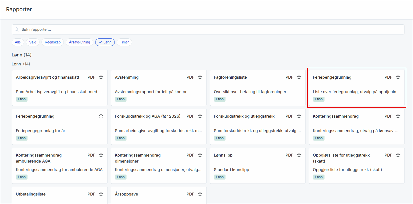
Task: Mark Fagforeningsliste as favorite with star
Action: 299,77
